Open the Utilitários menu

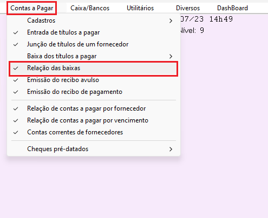pyautogui.click(x=140, y=8)
